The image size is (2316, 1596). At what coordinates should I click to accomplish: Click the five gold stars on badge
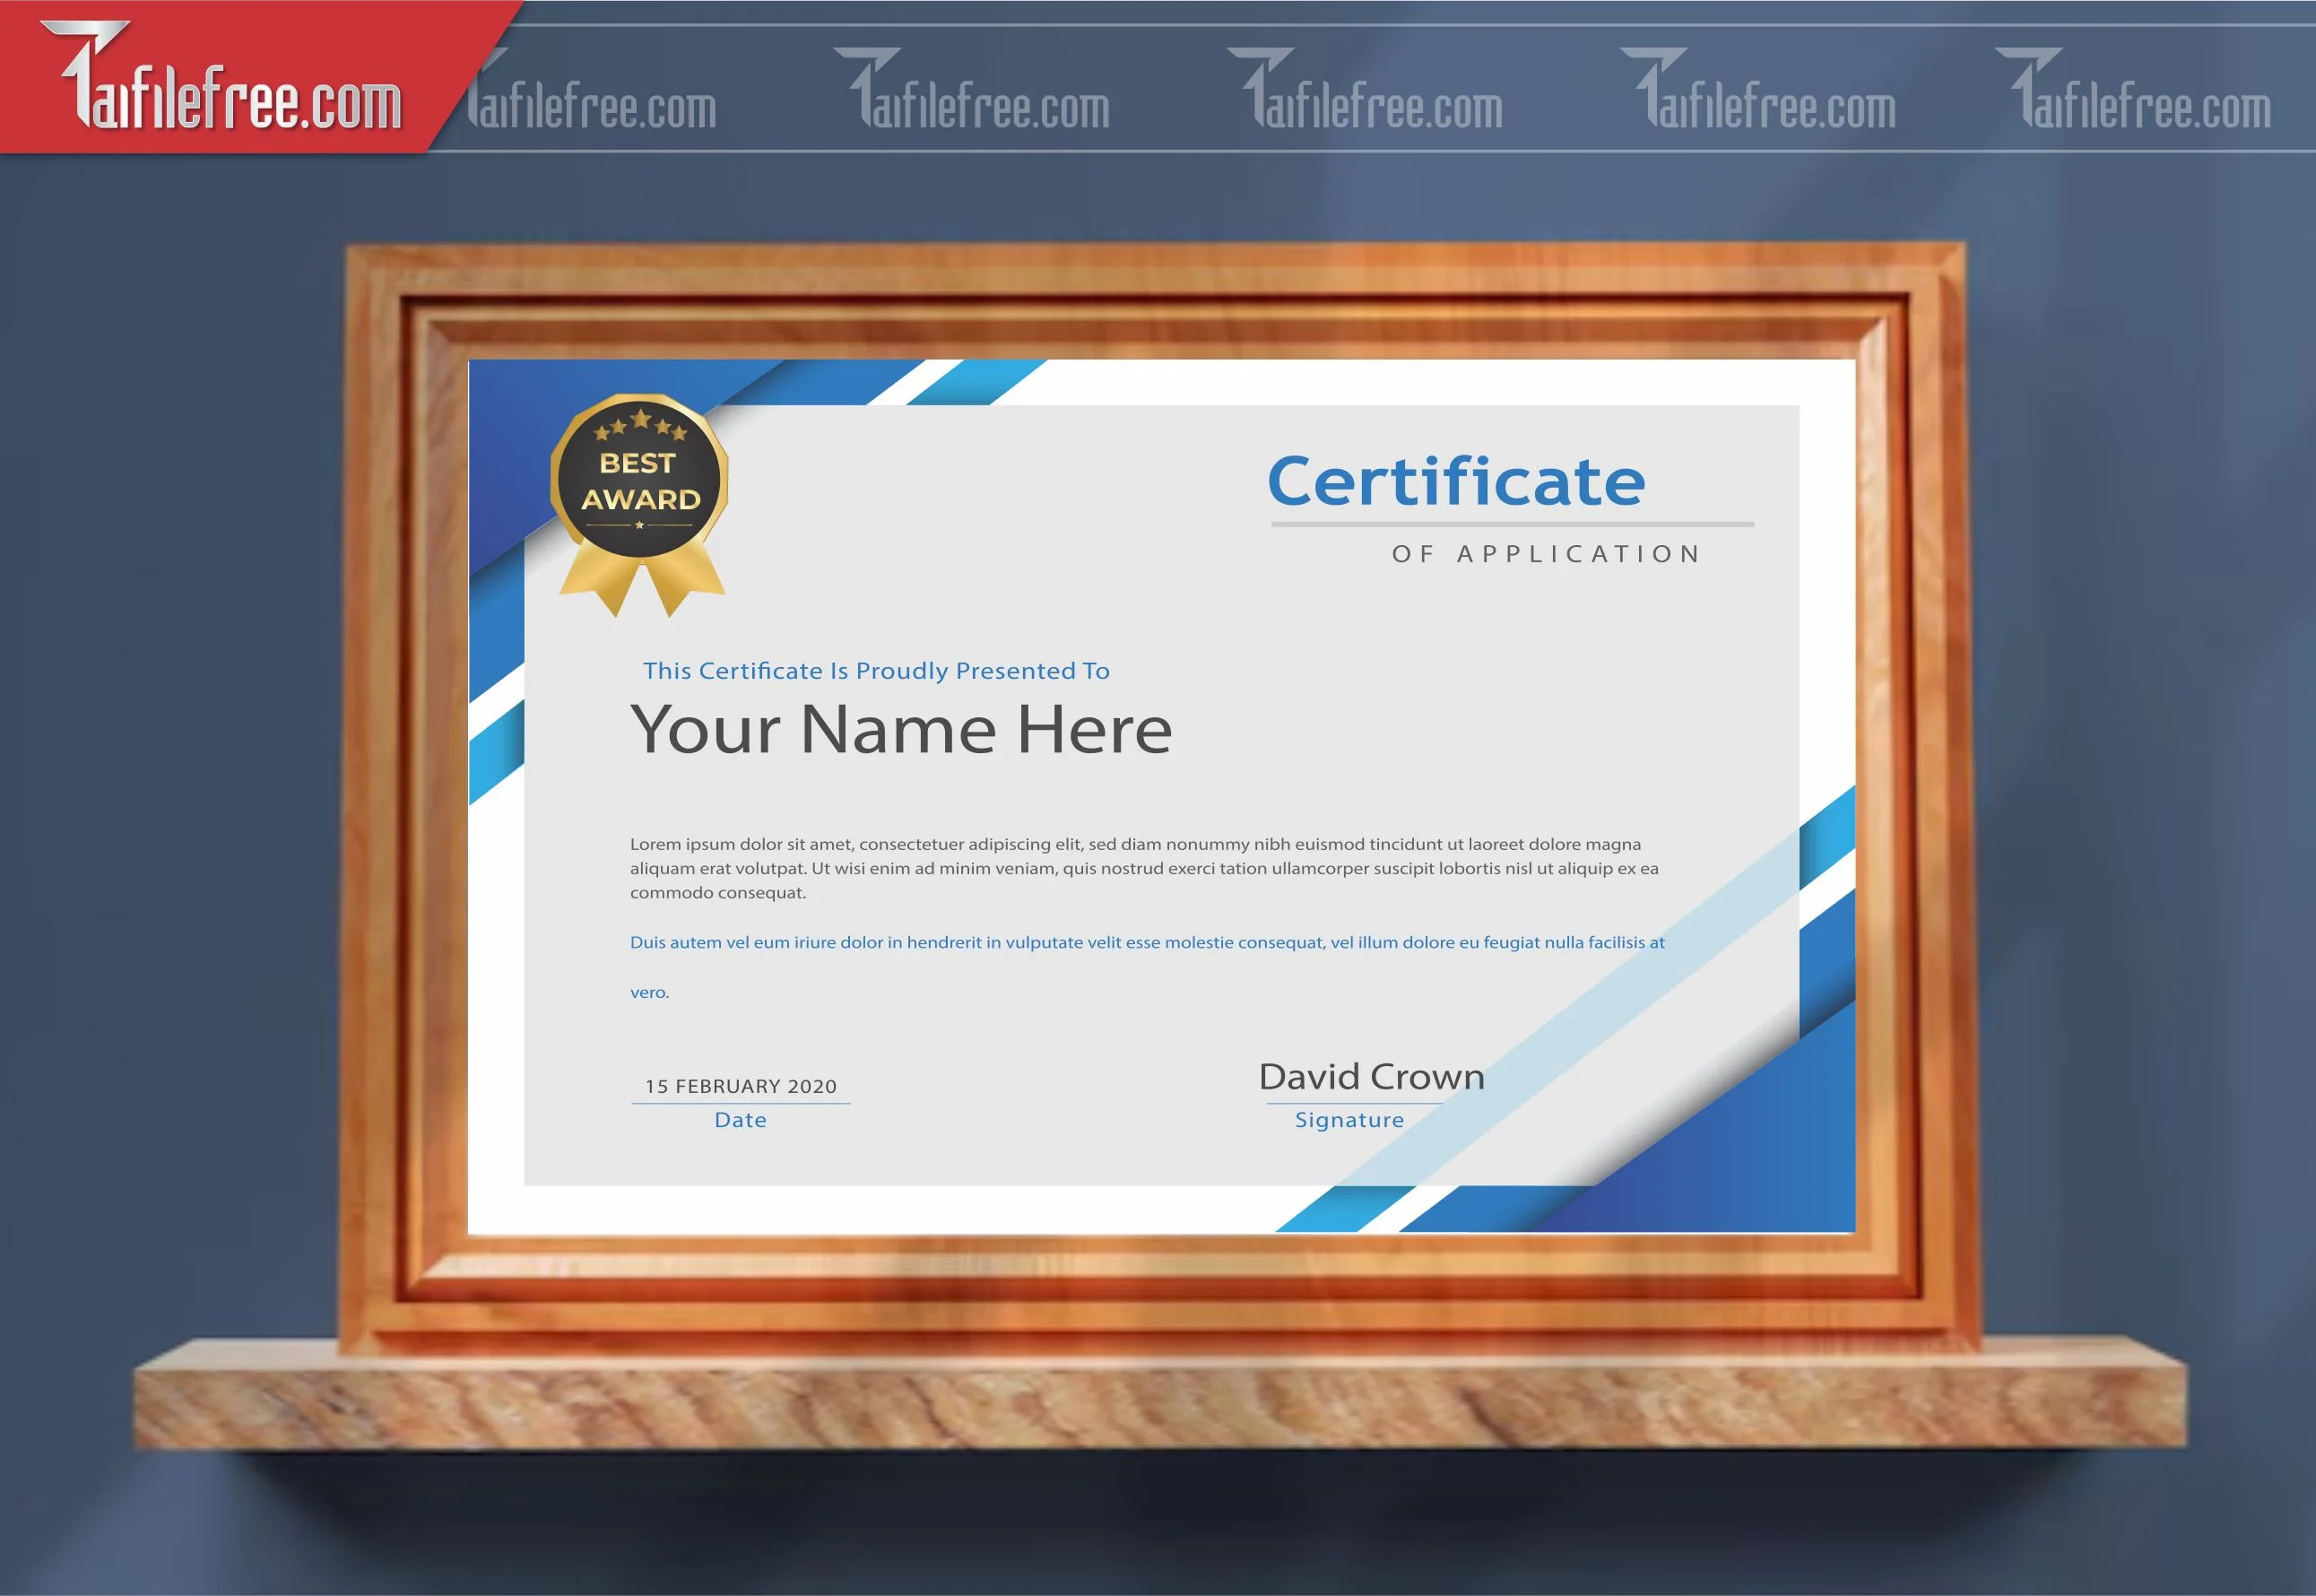(x=640, y=425)
